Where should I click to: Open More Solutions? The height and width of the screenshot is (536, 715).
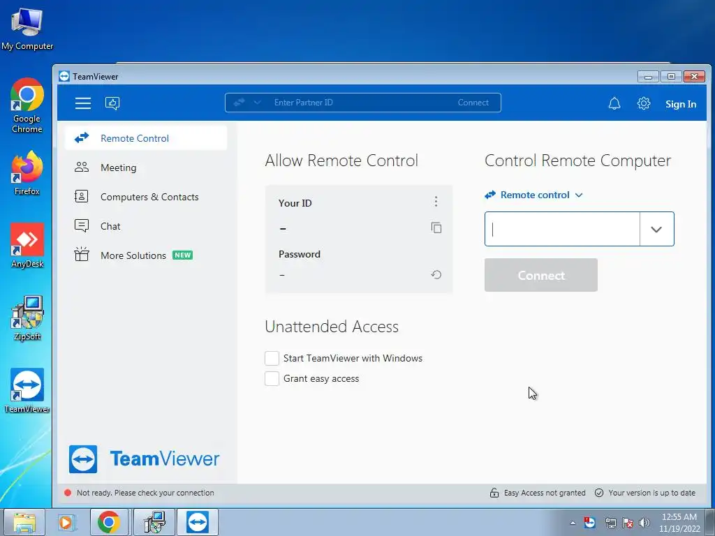pos(146,255)
